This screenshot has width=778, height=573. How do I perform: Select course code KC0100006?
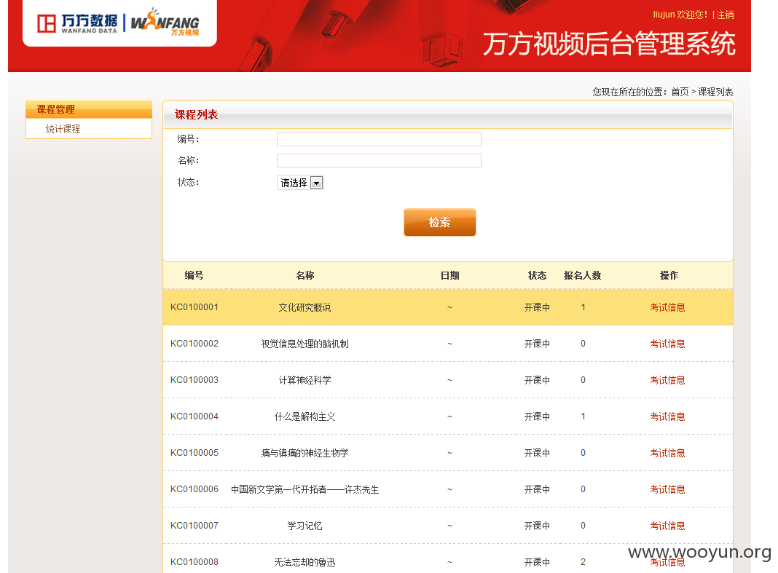point(194,489)
